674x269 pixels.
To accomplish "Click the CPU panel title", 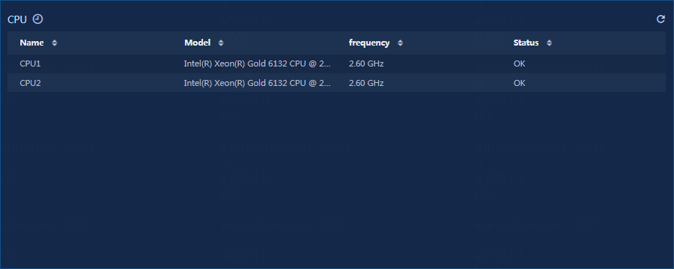I will pyautogui.click(x=17, y=19).
